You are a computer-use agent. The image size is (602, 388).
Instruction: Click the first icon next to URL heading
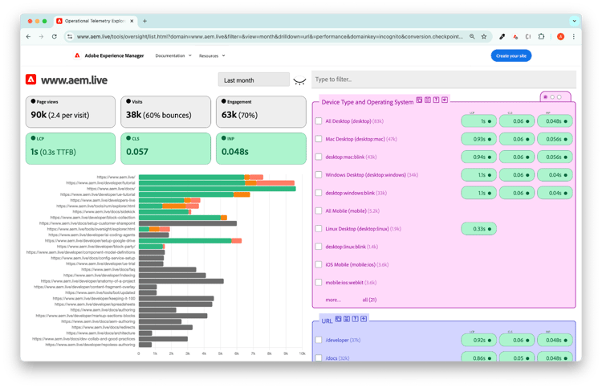pyautogui.click(x=340, y=319)
